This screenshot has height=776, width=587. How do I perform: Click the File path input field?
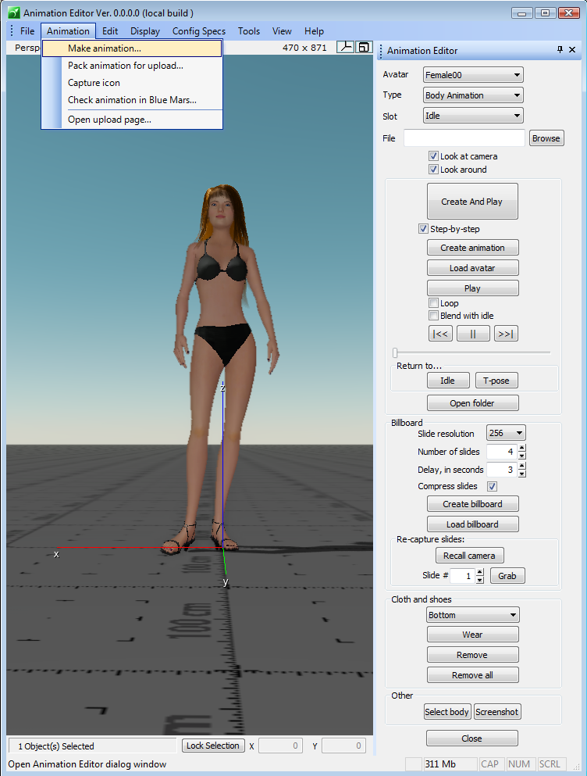point(464,138)
